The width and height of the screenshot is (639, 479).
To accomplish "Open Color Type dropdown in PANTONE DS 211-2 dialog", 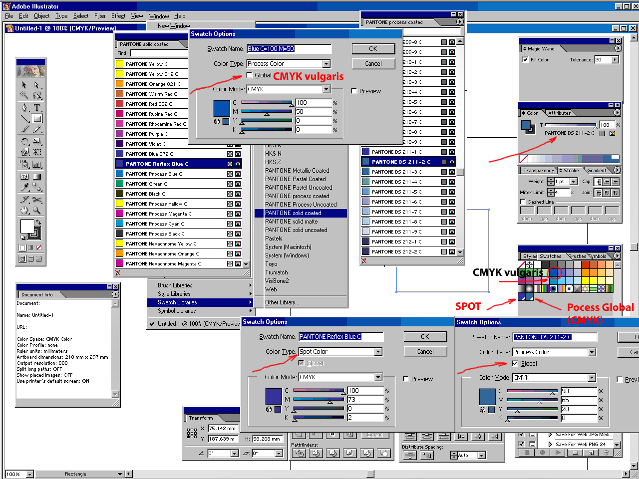I will 592,352.
